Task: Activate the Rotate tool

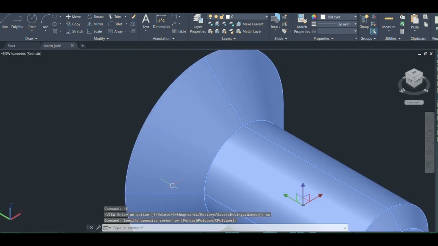Action: click(x=96, y=17)
